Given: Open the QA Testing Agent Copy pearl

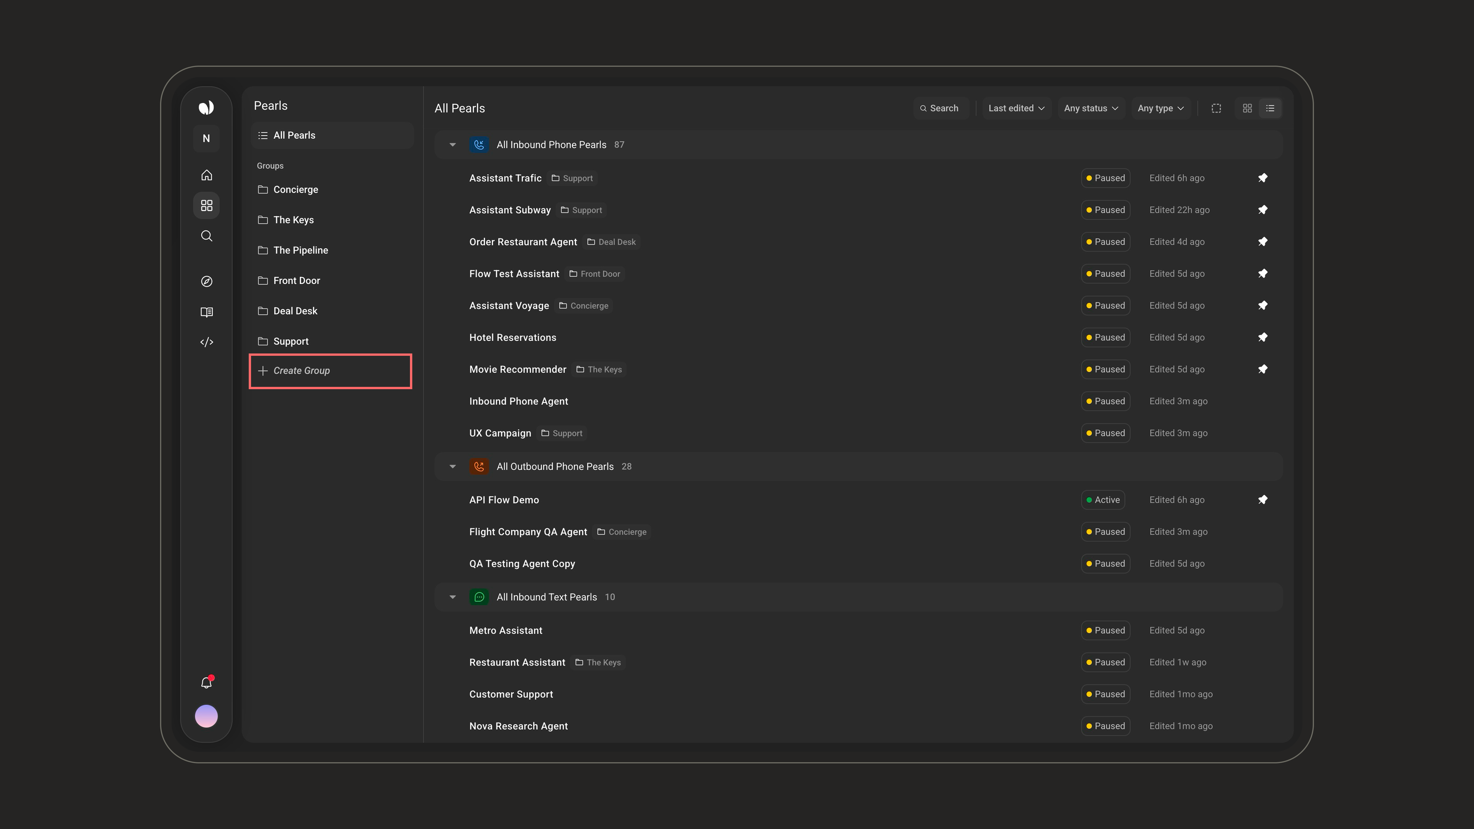Looking at the screenshot, I should 522,564.
